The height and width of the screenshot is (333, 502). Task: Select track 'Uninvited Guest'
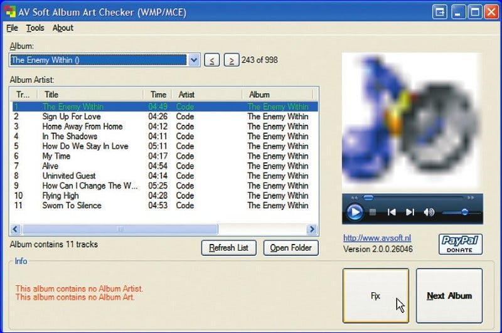[165, 176]
